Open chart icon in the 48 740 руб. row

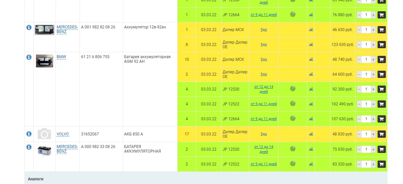click(311, 59)
